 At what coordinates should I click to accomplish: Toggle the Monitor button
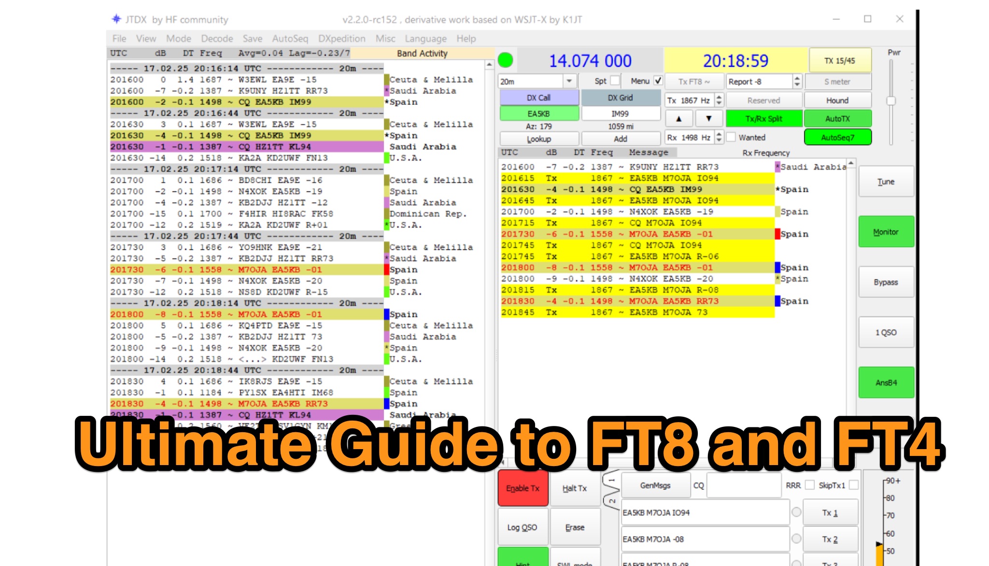(x=886, y=232)
